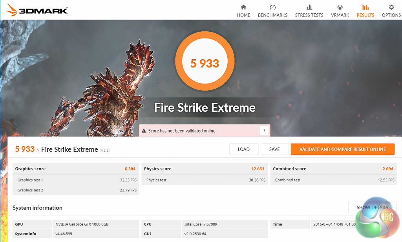402x242 pixels.
Task: Click the SHOW DETAILS button
Action: (x=372, y=207)
